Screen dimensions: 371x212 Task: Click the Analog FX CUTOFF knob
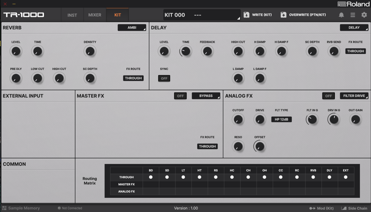click(x=238, y=120)
